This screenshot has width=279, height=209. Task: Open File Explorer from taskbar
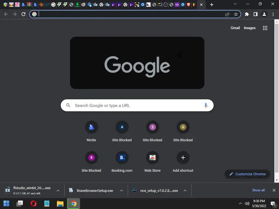click(60, 204)
